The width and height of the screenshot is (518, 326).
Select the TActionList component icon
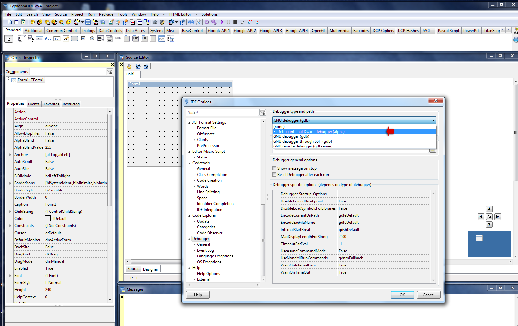(171, 38)
